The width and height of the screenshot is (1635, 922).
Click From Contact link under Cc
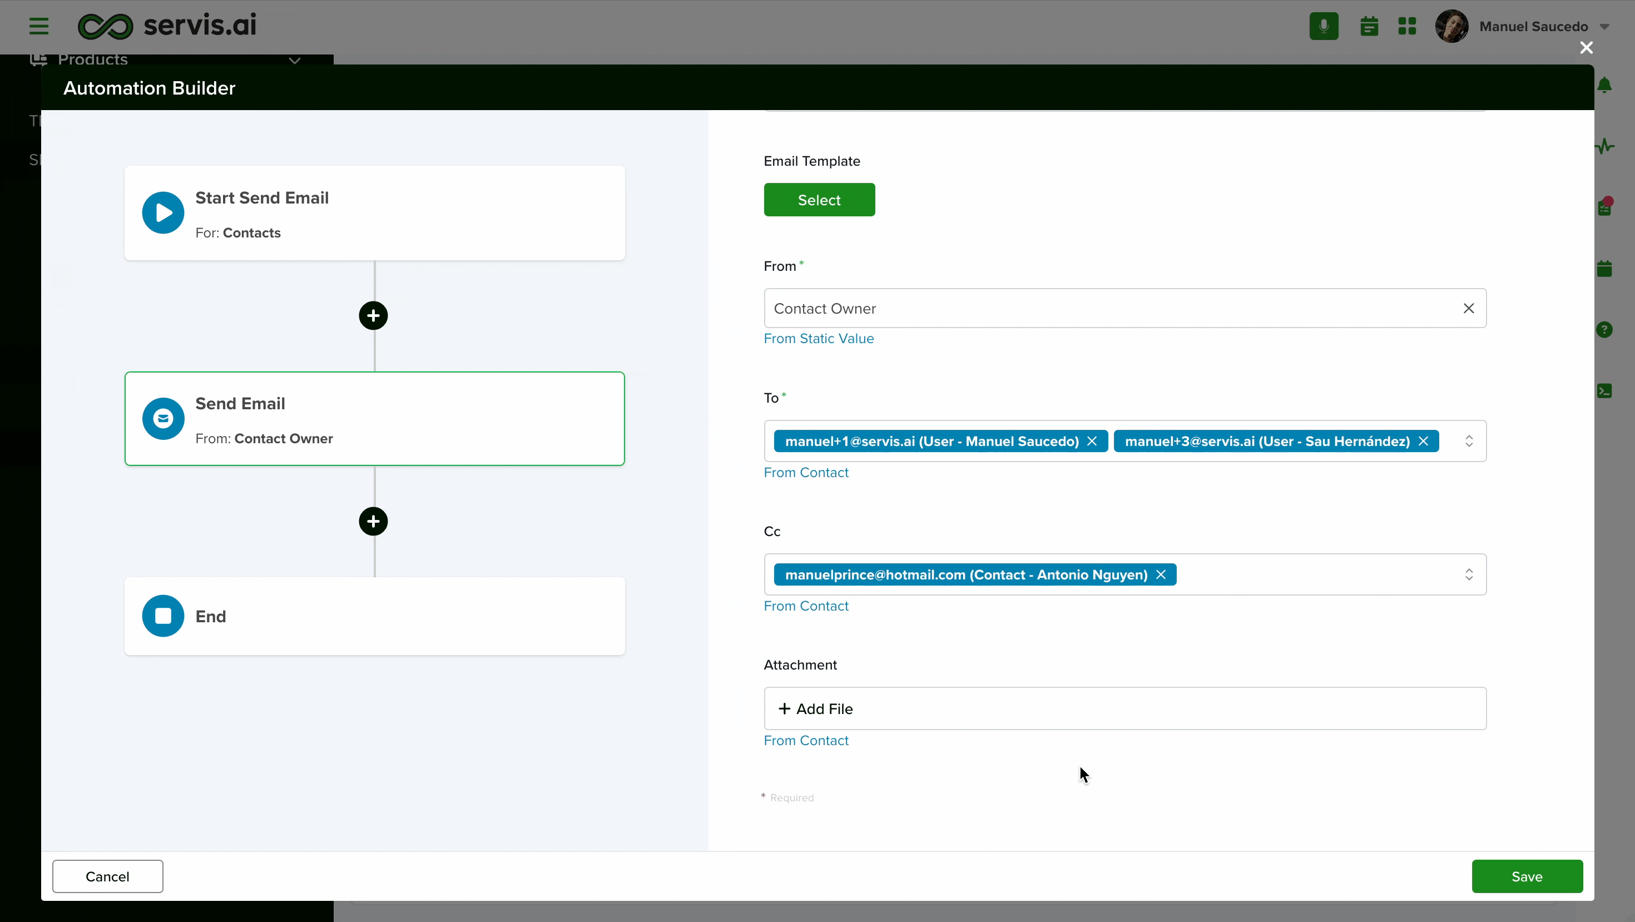(x=805, y=606)
